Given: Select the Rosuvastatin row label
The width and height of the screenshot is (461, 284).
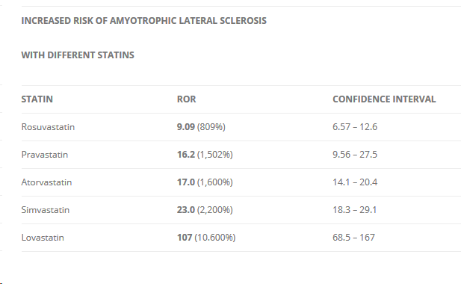Looking at the screenshot, I should click(48, 127).
